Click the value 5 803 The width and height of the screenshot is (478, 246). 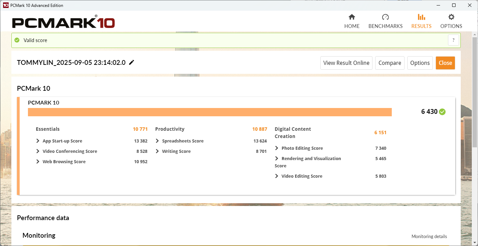pos(381,176)
